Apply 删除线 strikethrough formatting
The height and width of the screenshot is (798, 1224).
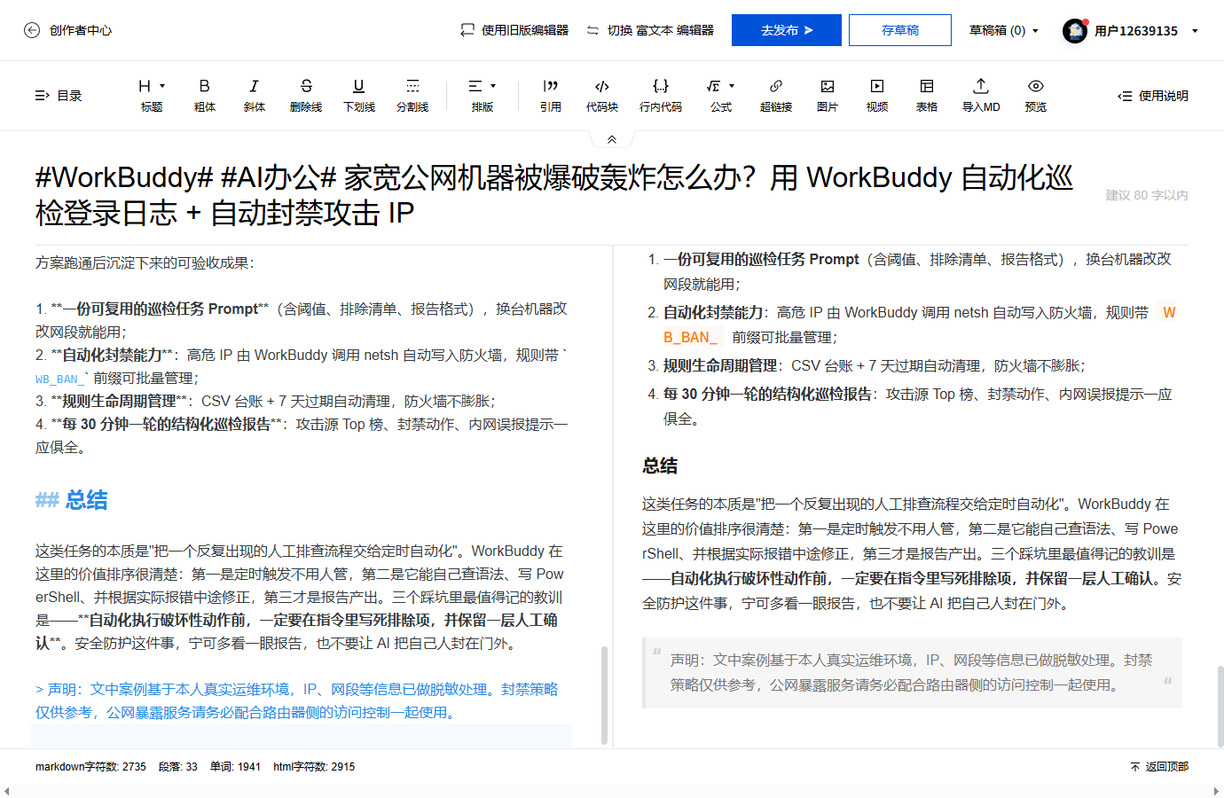point(306,96)
